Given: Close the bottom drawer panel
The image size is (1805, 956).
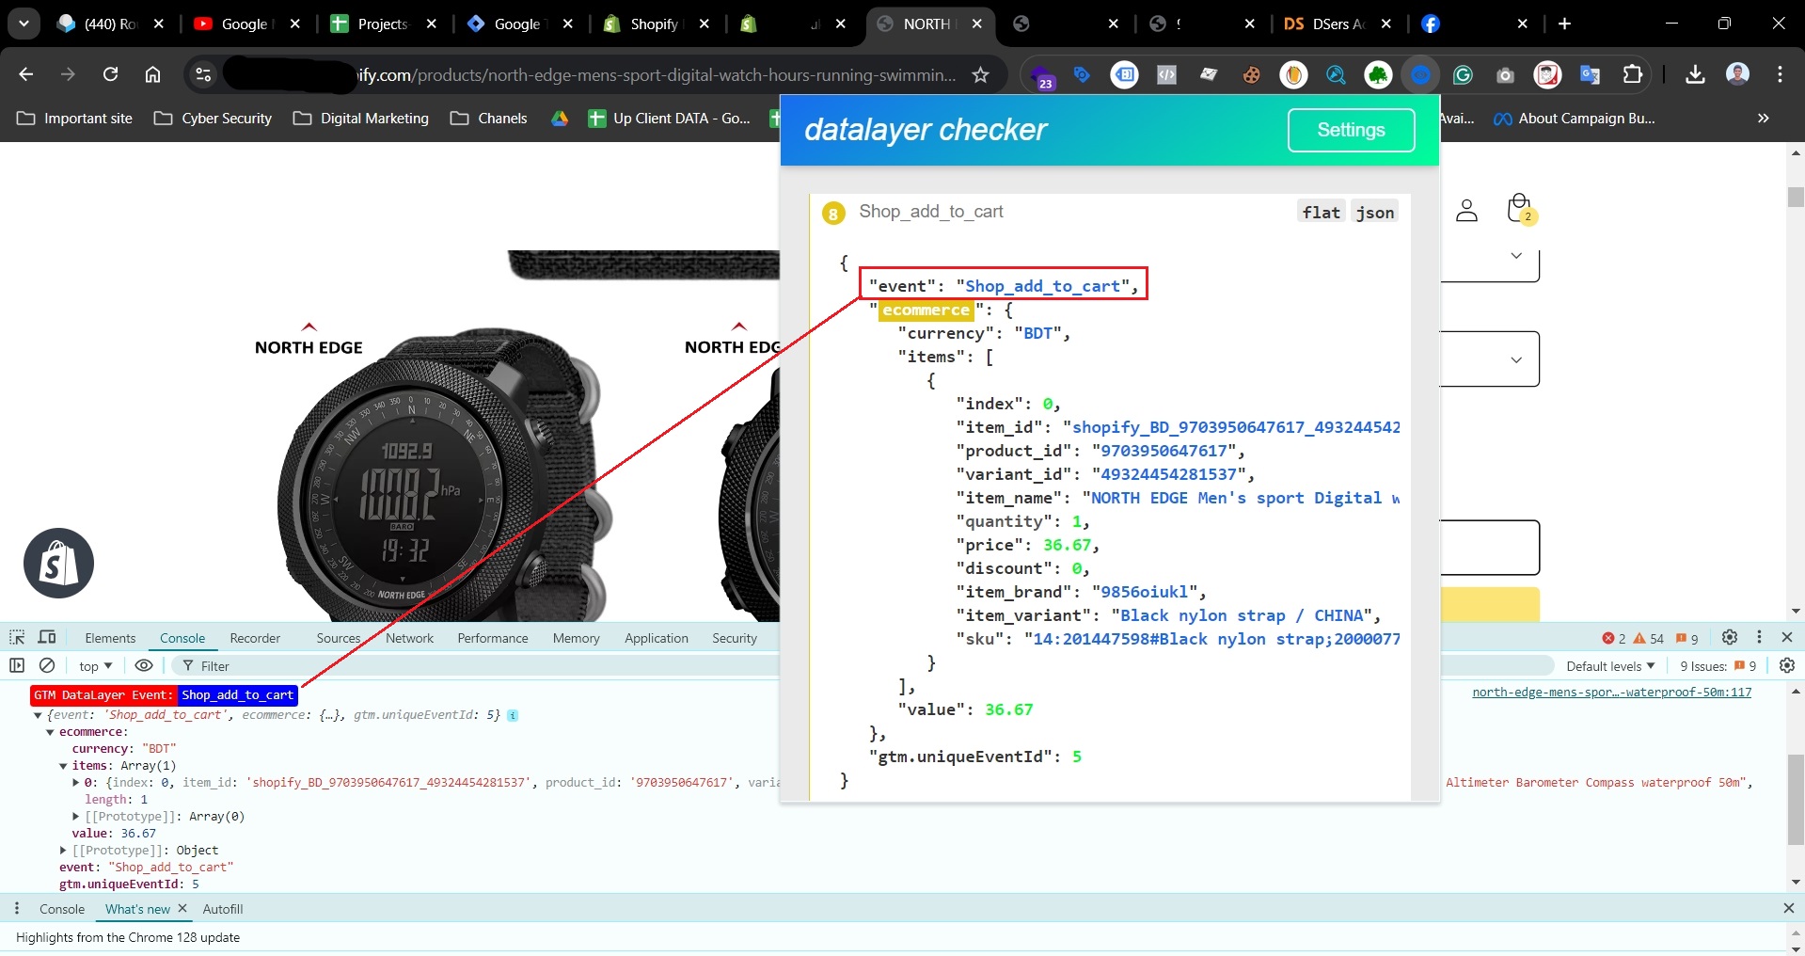Looking at the screenshot, I should (1788, 908).
